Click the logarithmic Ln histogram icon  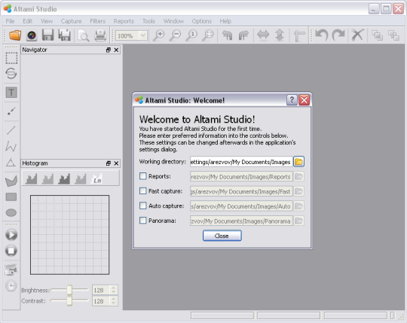[96, 178]
